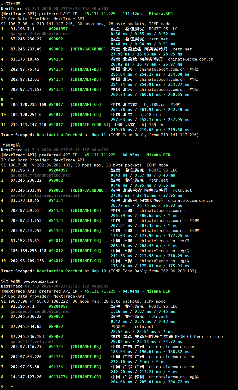Image resolution: width=238 pixels, height=390 pixels.
Task: Click the latency reading 188.54 ms
Action: 121,352
